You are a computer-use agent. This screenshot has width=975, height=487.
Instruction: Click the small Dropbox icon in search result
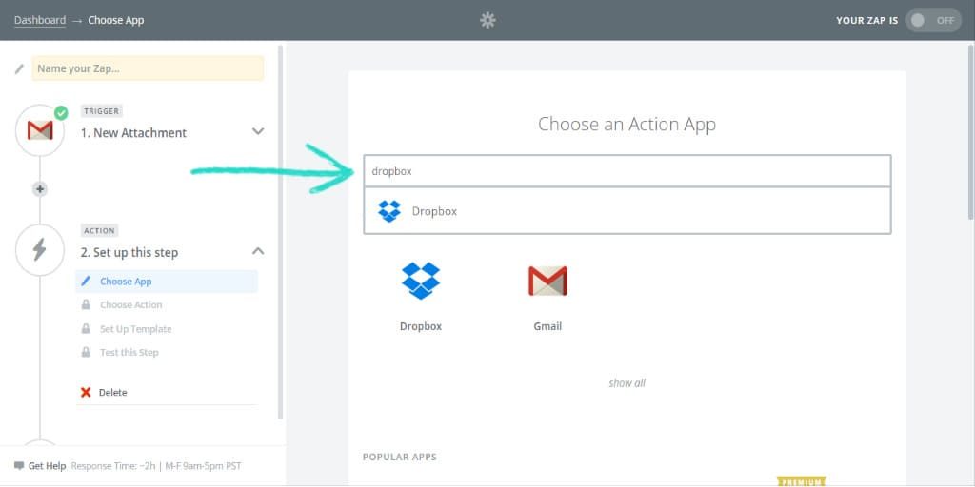coord(389,211)
